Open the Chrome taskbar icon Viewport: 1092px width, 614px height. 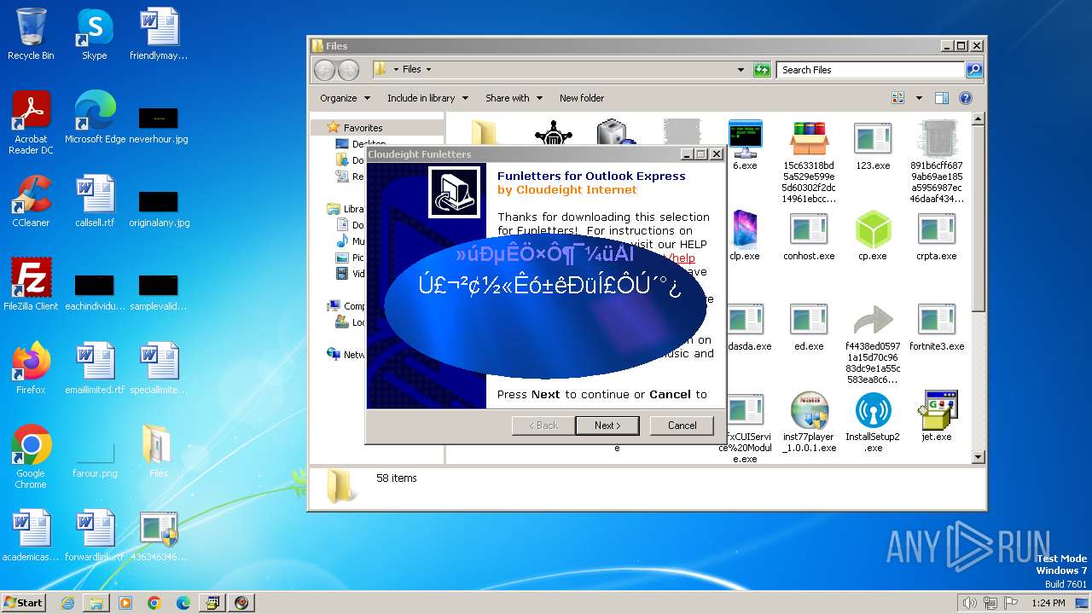click(154, 603)
